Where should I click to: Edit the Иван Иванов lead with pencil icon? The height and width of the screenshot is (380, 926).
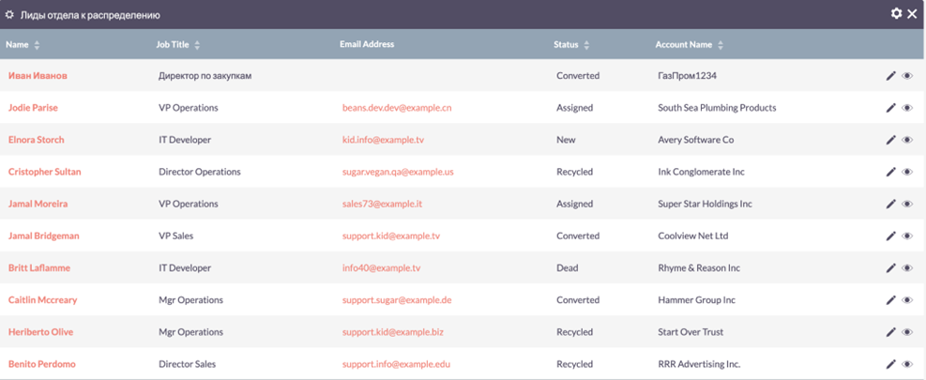click(890, 76)
